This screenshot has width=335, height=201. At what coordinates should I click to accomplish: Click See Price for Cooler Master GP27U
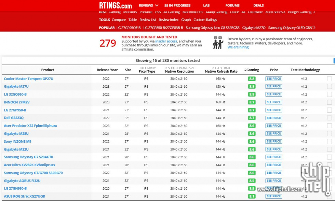(x=273, y=79)
